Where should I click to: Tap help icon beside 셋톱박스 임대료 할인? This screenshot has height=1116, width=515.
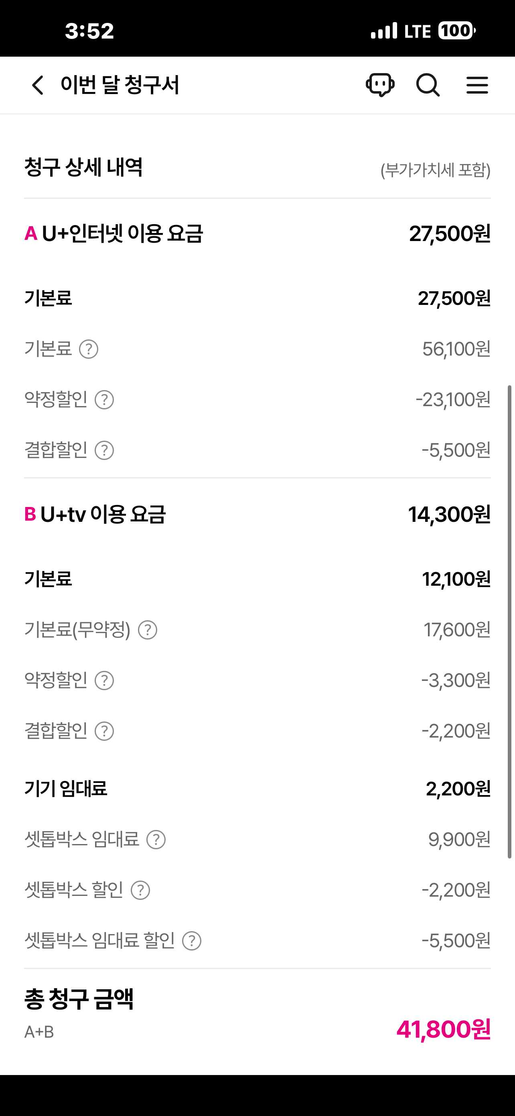tap(192, 941)
